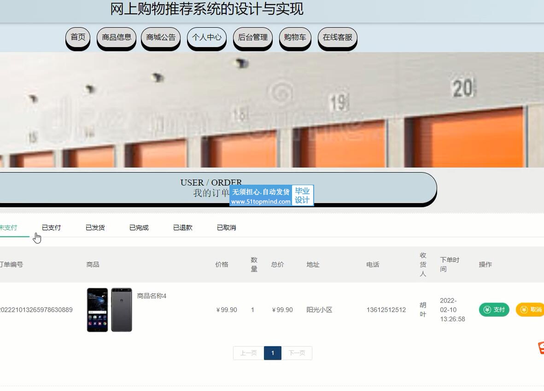The width and height of the screenshot is (544, 391).
Task: Click the 收货人 column header
Action: pos(423,264)
